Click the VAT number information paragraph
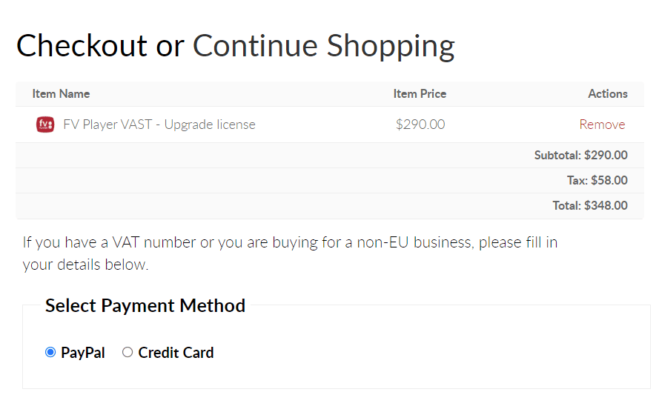 pyautogui.click(x=290, y=253)
